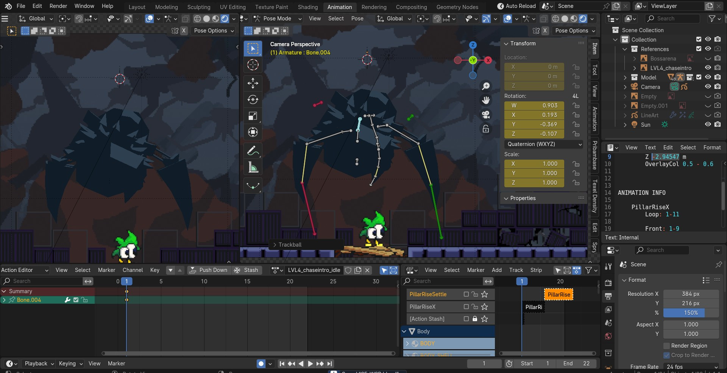Select the Select Box tool in viewport toolbar
Image resolution: width=727 pixels, height=373 pixels.
point(253,48)
